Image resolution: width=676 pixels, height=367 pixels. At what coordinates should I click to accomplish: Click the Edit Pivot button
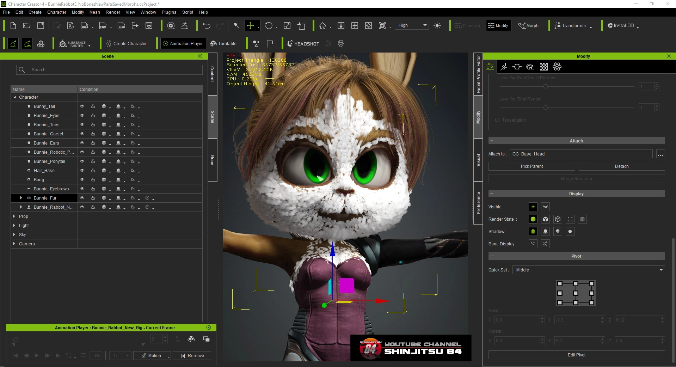[576, 355]
